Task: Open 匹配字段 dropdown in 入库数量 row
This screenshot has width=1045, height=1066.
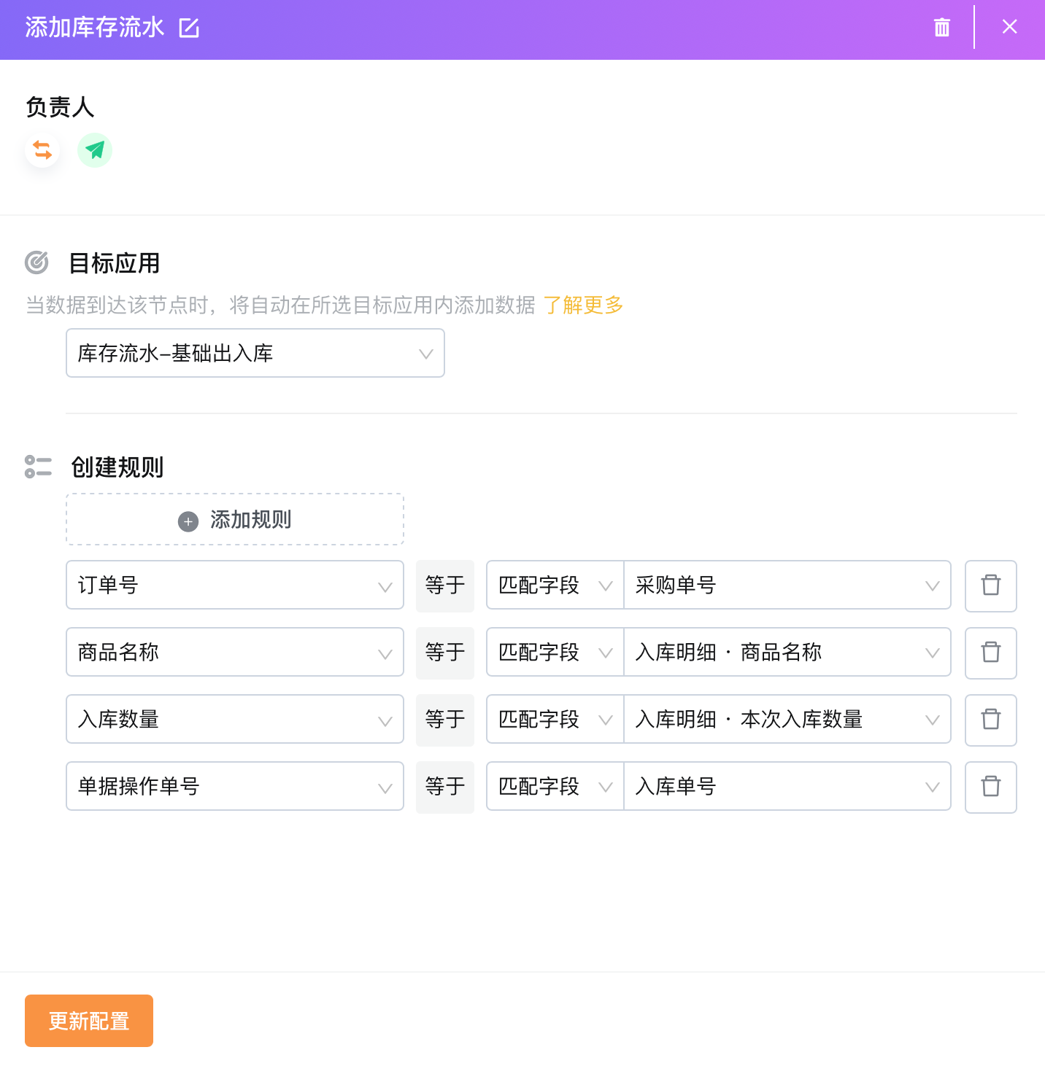Action: 555,719
